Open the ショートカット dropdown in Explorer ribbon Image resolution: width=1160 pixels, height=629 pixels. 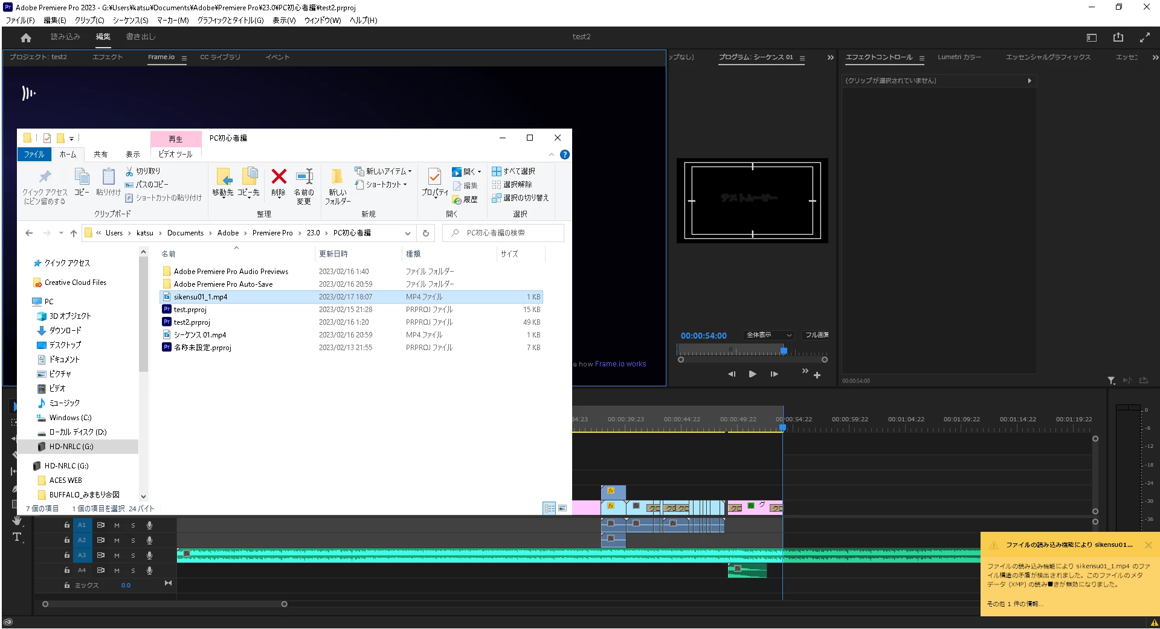[x=381, y=185]
